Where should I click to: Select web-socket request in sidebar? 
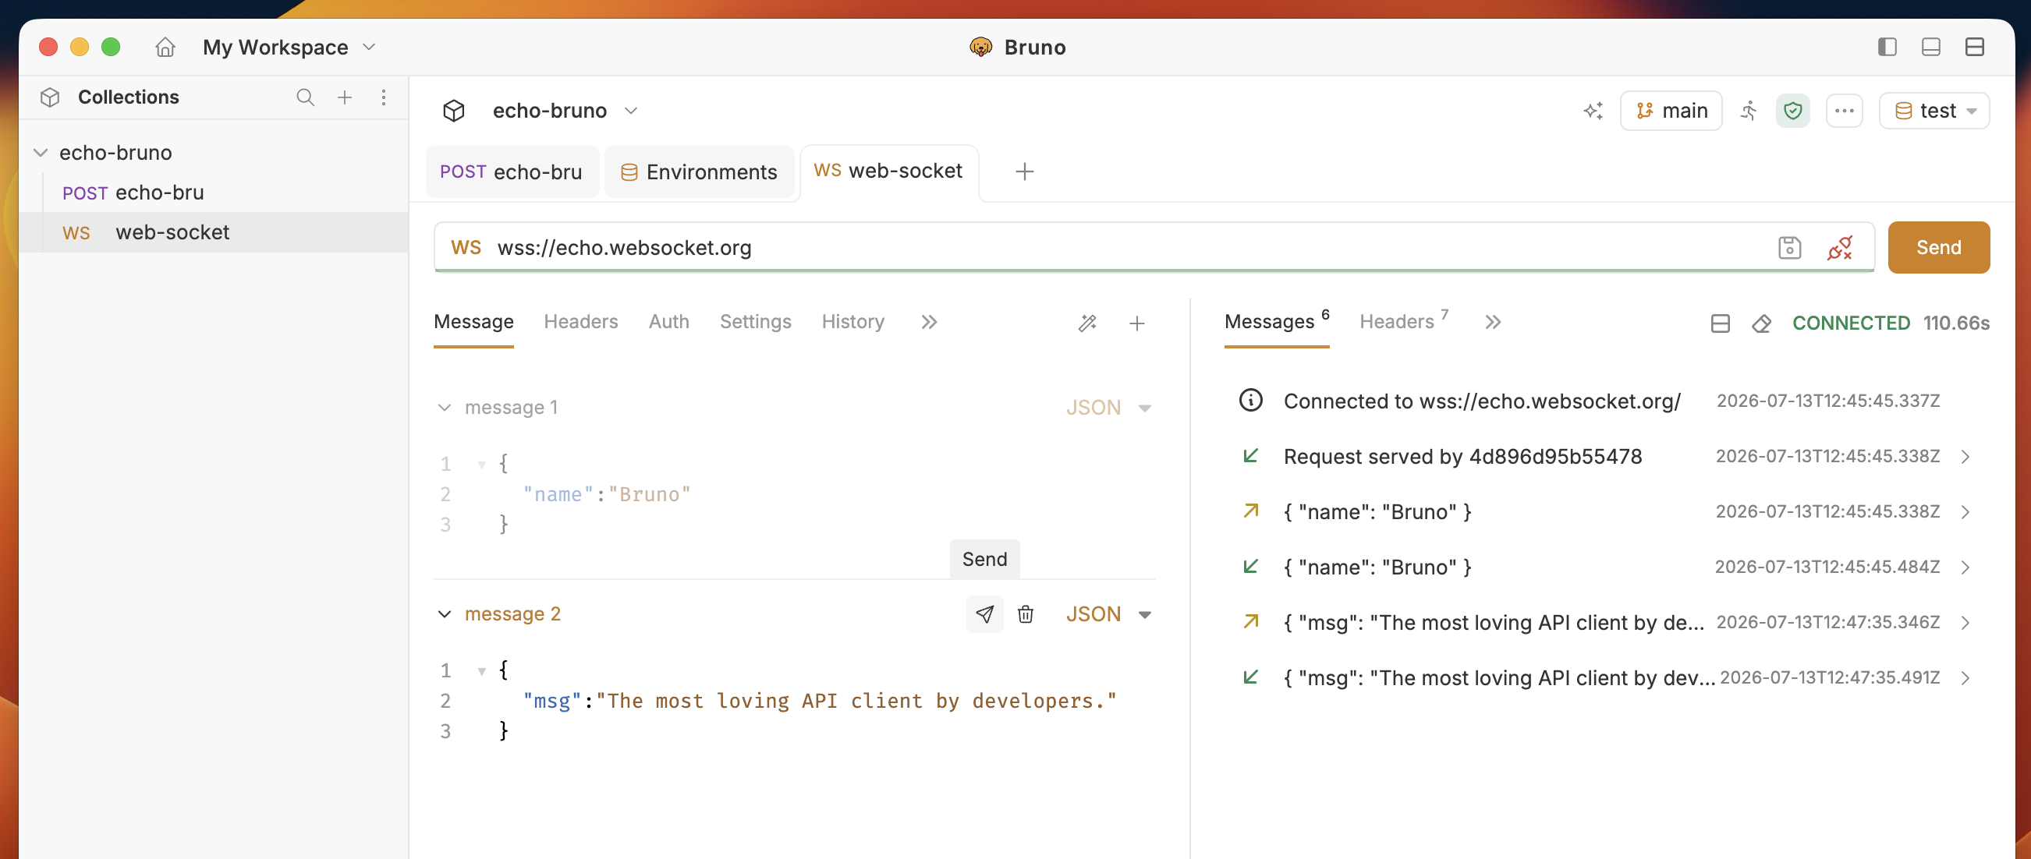click(x=213, y=232)
